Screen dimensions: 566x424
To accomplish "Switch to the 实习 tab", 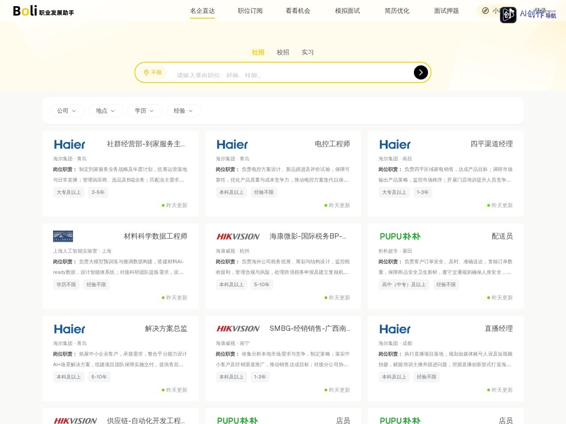I will [308, 52].
